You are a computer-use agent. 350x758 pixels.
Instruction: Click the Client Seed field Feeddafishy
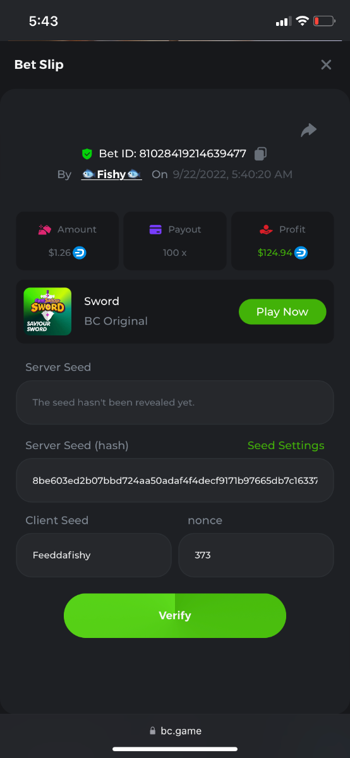(x=94, y=555)
